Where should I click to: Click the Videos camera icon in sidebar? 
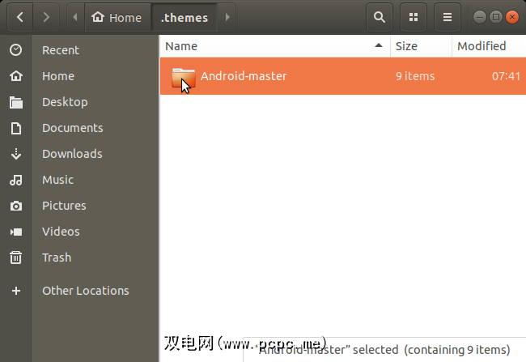(15, 232)
